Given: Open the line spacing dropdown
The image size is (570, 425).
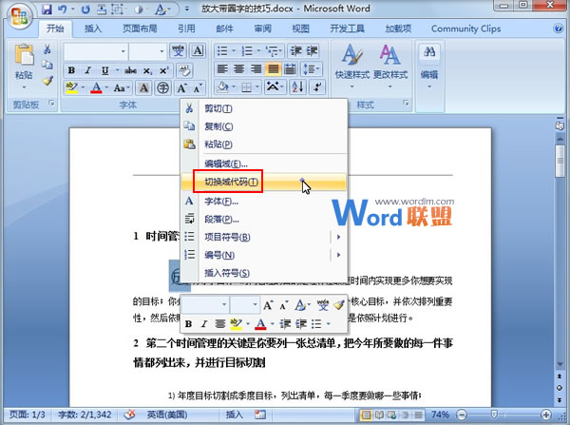Looking at the screenshot, I should 312,68.
